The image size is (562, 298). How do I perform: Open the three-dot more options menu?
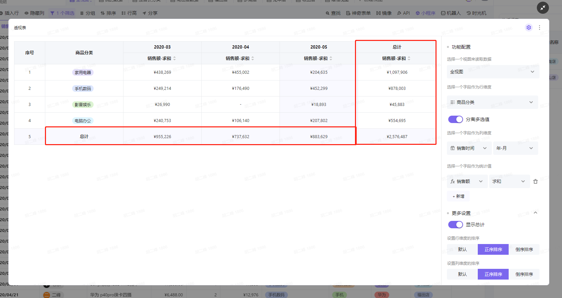click(539, 27)
